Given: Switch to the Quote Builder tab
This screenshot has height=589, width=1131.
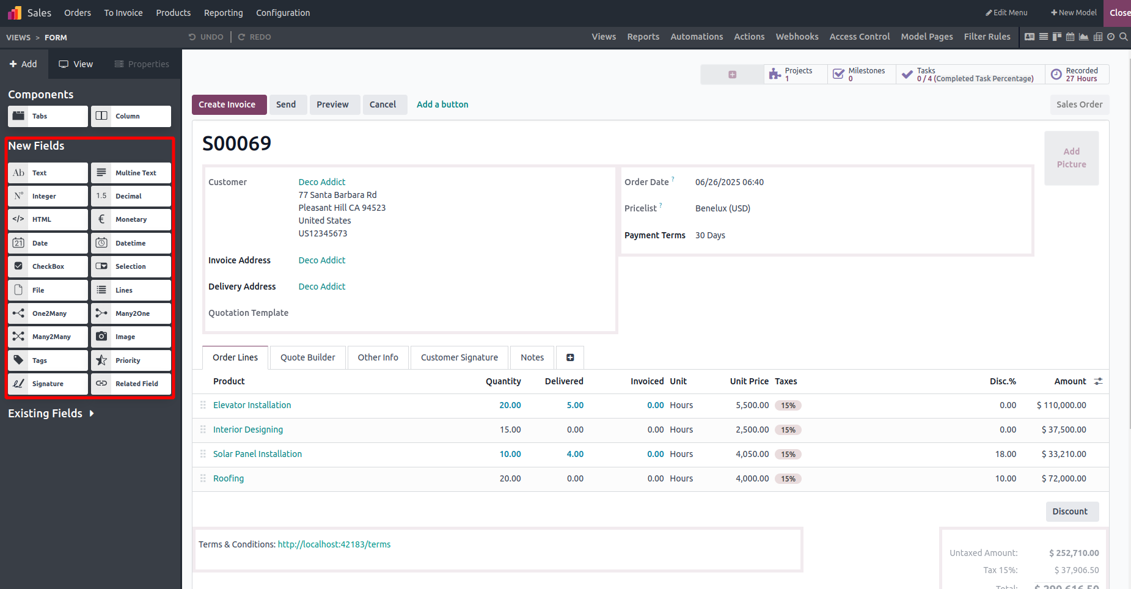Looking at the screenshot, I should (x=307, y=357).
